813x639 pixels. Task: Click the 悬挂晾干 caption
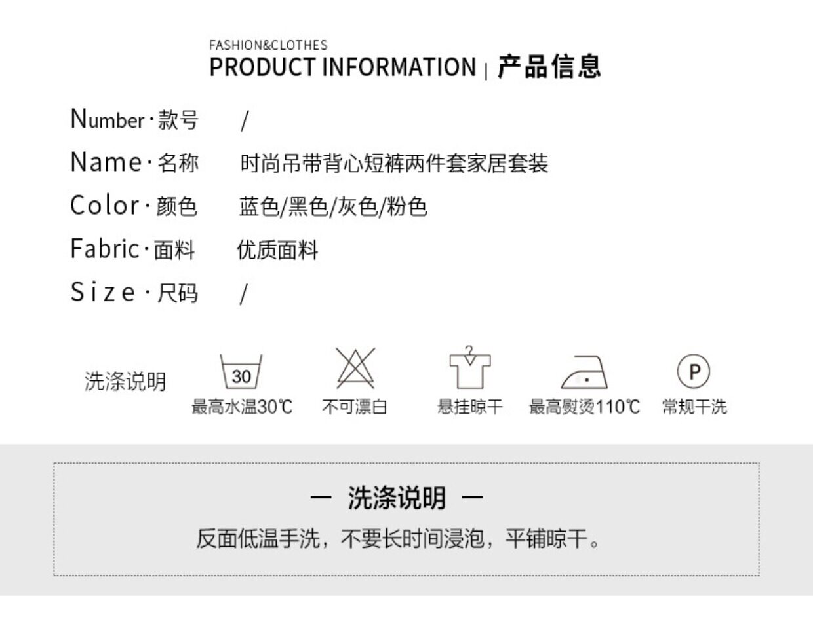[x=470, y=407]
